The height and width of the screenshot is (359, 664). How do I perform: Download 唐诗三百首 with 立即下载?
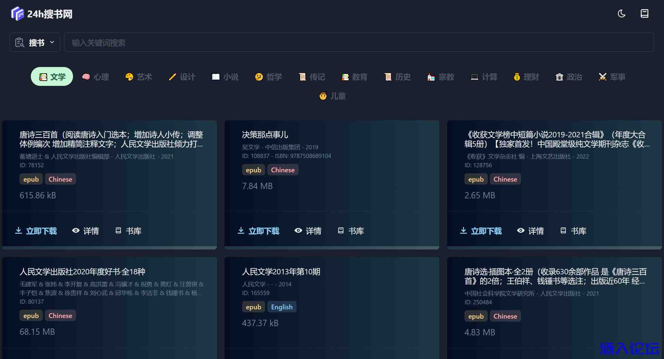(x=36, y=231)
